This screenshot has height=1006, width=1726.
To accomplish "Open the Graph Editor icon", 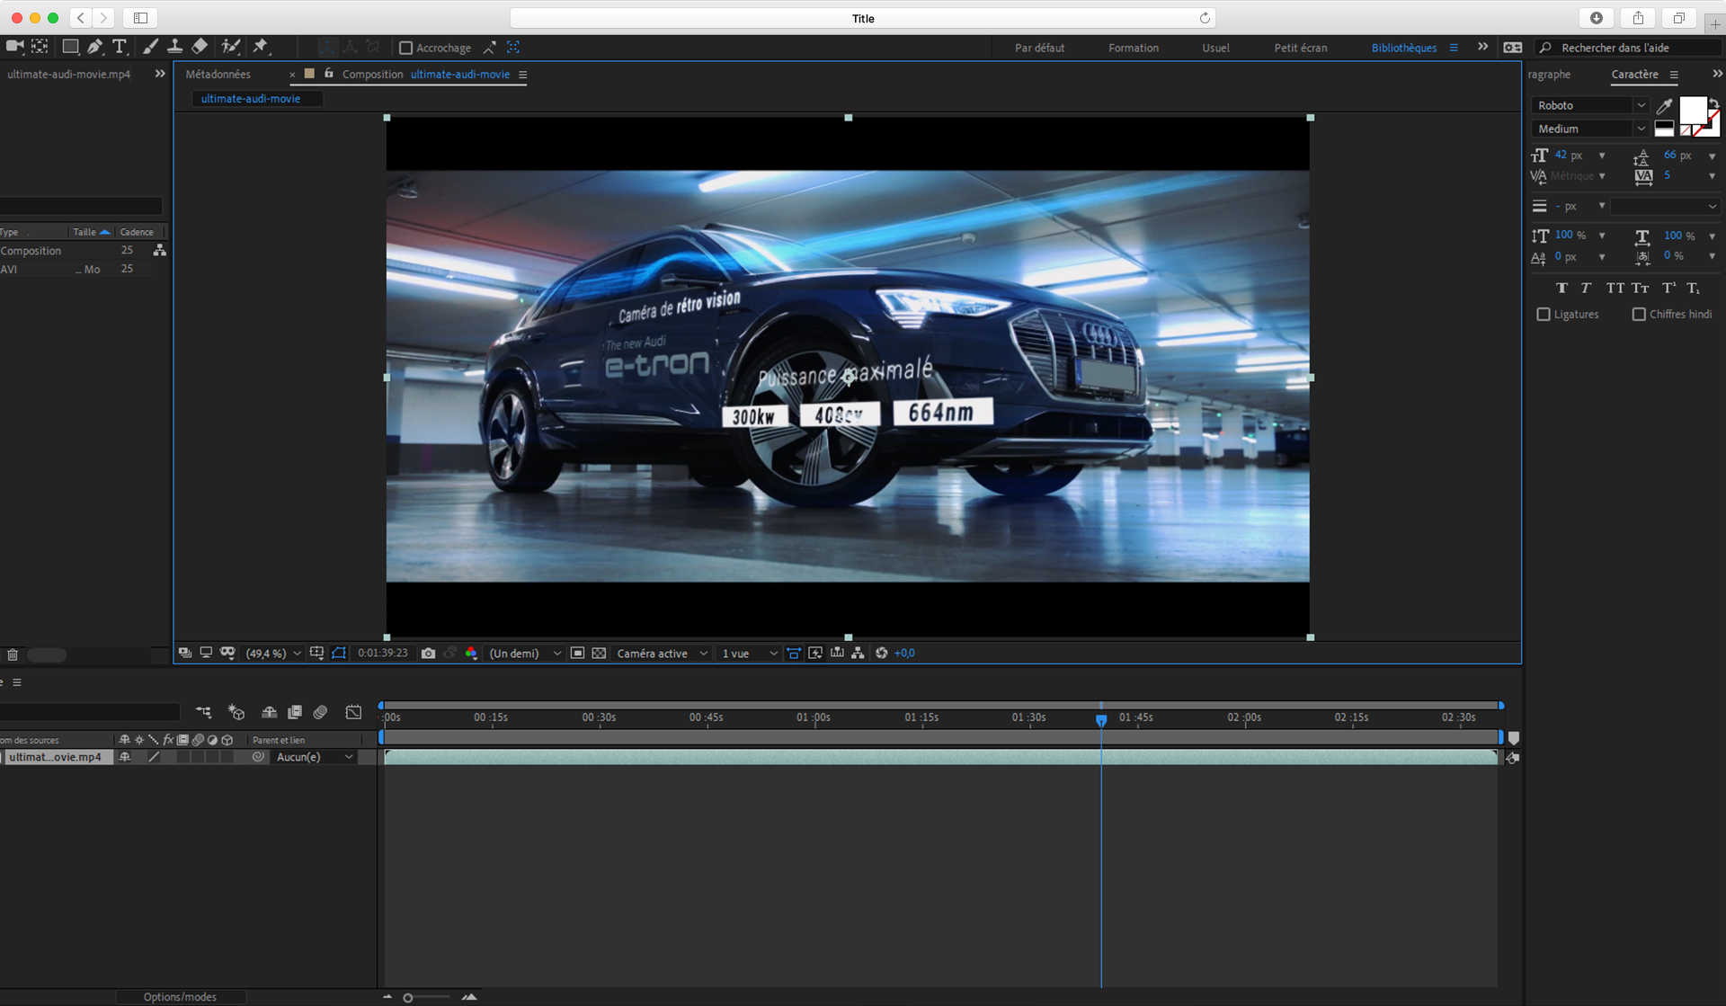I will 353,712.
